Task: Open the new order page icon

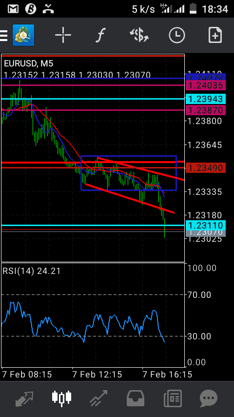Action: [x=215, y=35]
